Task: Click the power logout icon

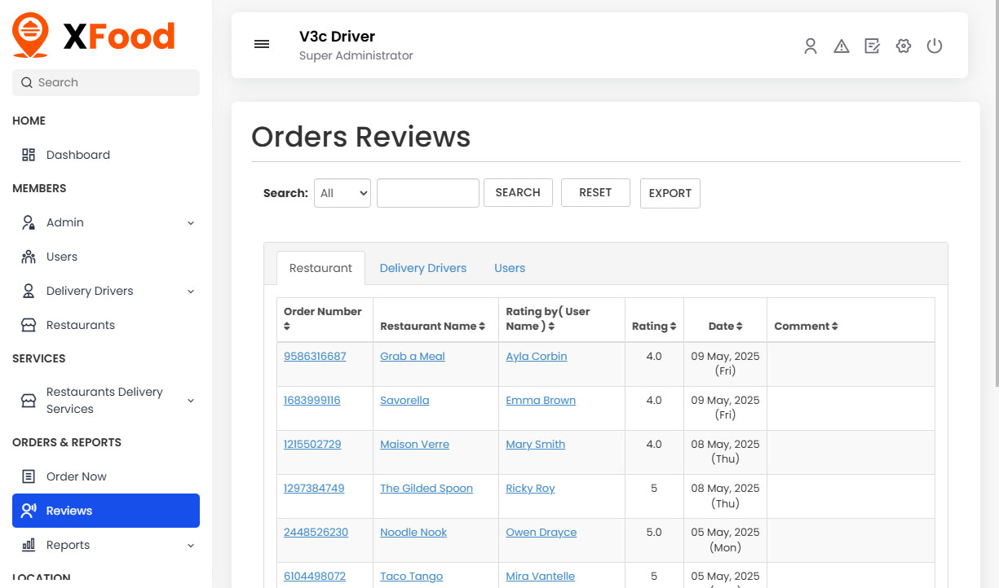Action: coord(934,46)
